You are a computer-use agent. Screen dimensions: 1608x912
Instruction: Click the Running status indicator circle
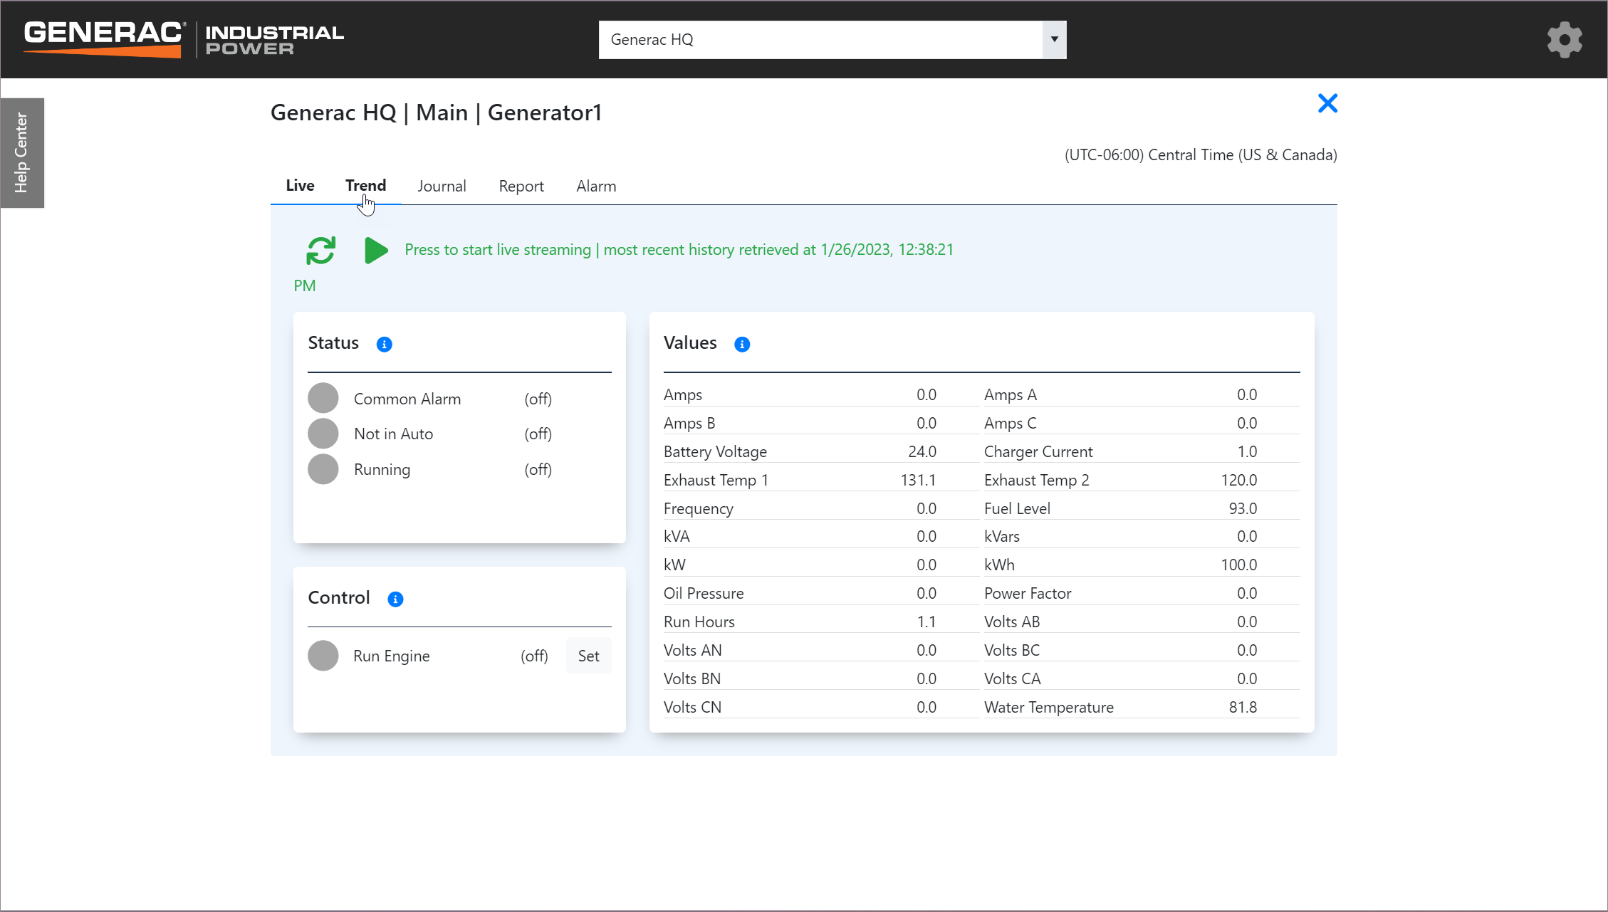(x=323, y=470)
